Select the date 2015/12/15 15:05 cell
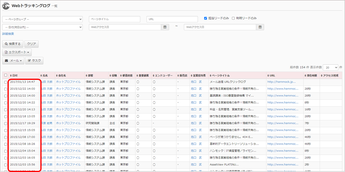This screenshot has height=172, width=345. [x=23, y=130]
